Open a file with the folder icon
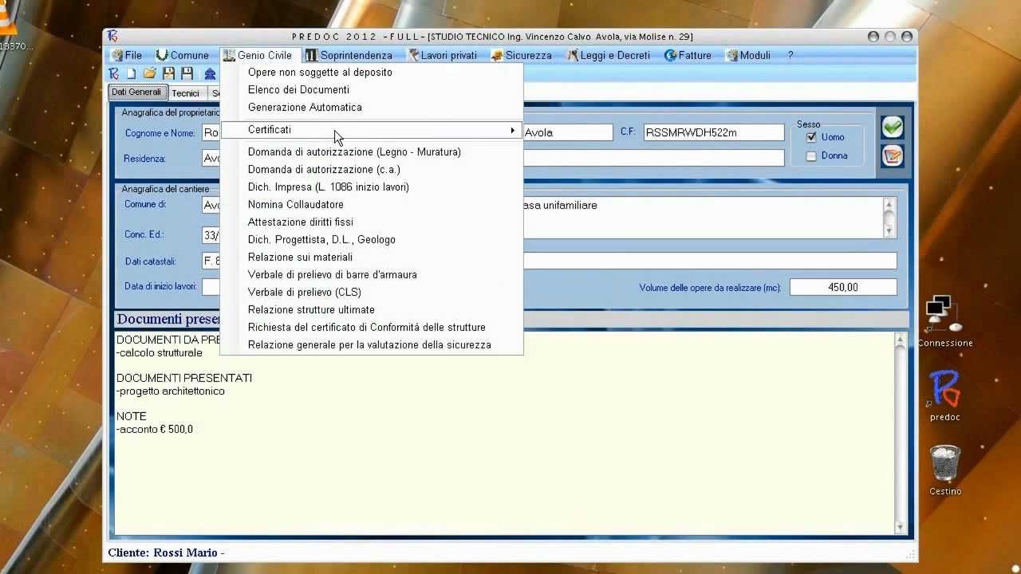1021x574 pixels. pyautogui.click(x=150, y=73)
